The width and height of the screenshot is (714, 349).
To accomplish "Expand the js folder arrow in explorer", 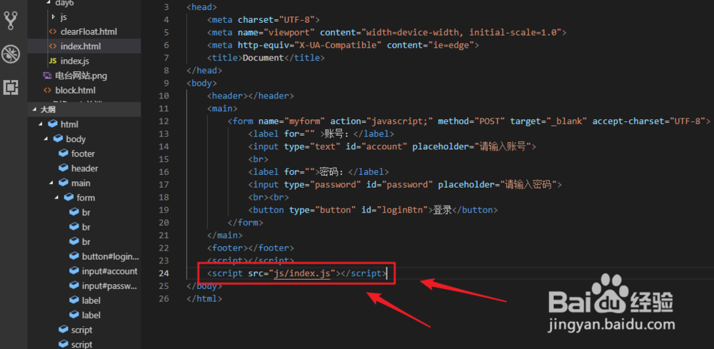I will [54, 17].
